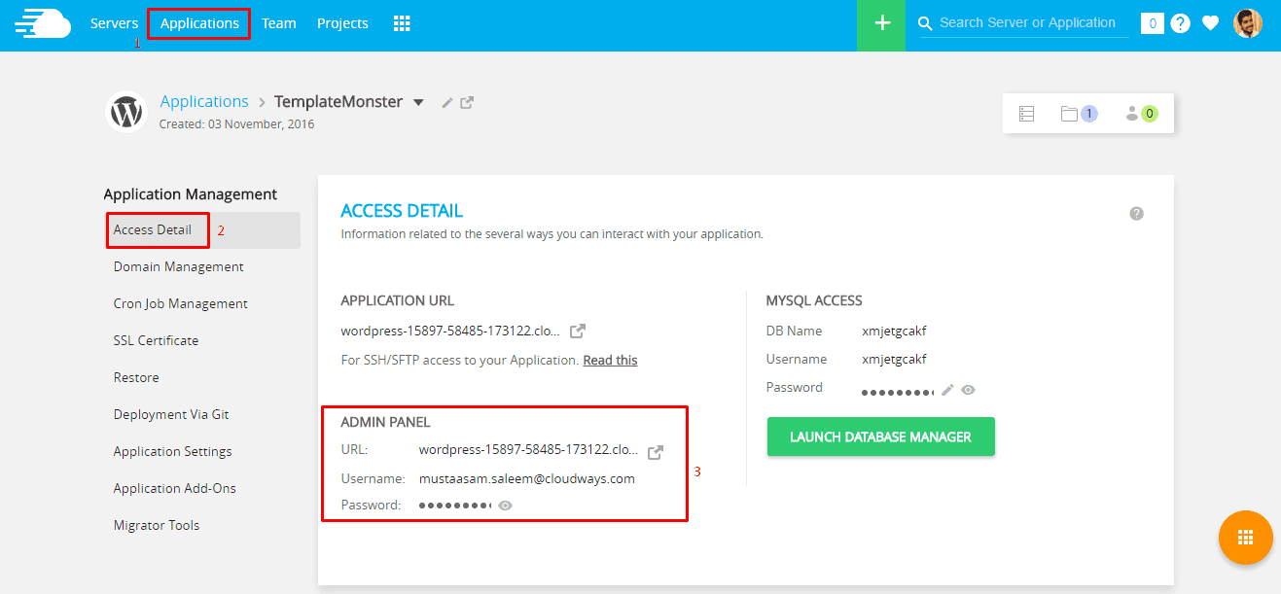This screenshot has width=1281, height=594.
Task: Open Application URL external link icon
Action: [578, 331]
